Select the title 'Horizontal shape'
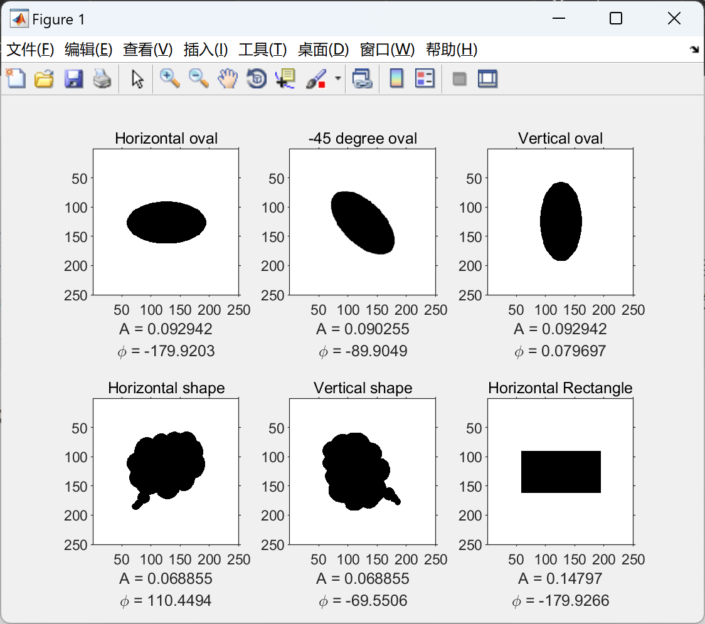 click(x=166, y=388)
